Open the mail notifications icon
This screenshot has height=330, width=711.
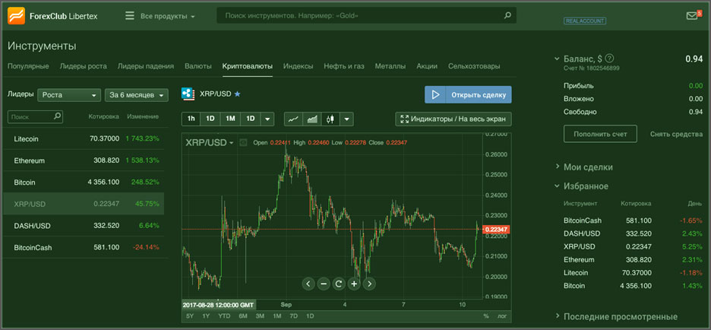692,15
